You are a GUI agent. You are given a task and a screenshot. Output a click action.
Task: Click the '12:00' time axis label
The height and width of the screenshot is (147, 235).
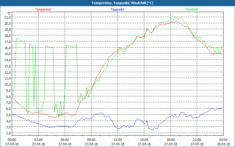[118, 140]
